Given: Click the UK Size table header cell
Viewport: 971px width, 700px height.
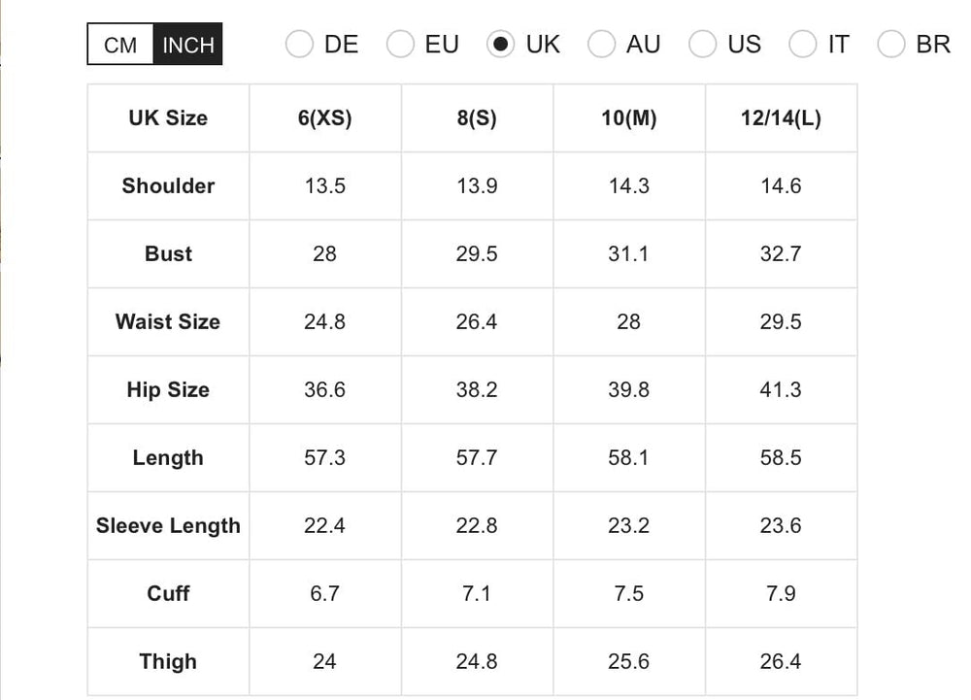Looking at the screenshot, I should [167, 117].
